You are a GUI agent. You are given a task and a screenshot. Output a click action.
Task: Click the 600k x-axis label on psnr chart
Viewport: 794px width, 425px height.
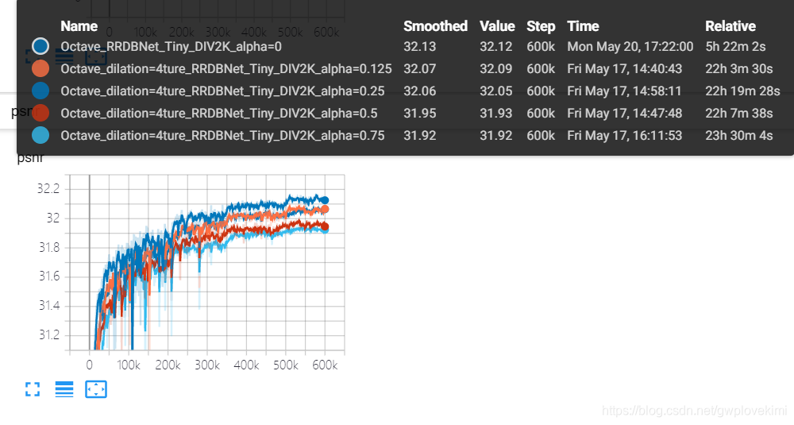point(325,365)
